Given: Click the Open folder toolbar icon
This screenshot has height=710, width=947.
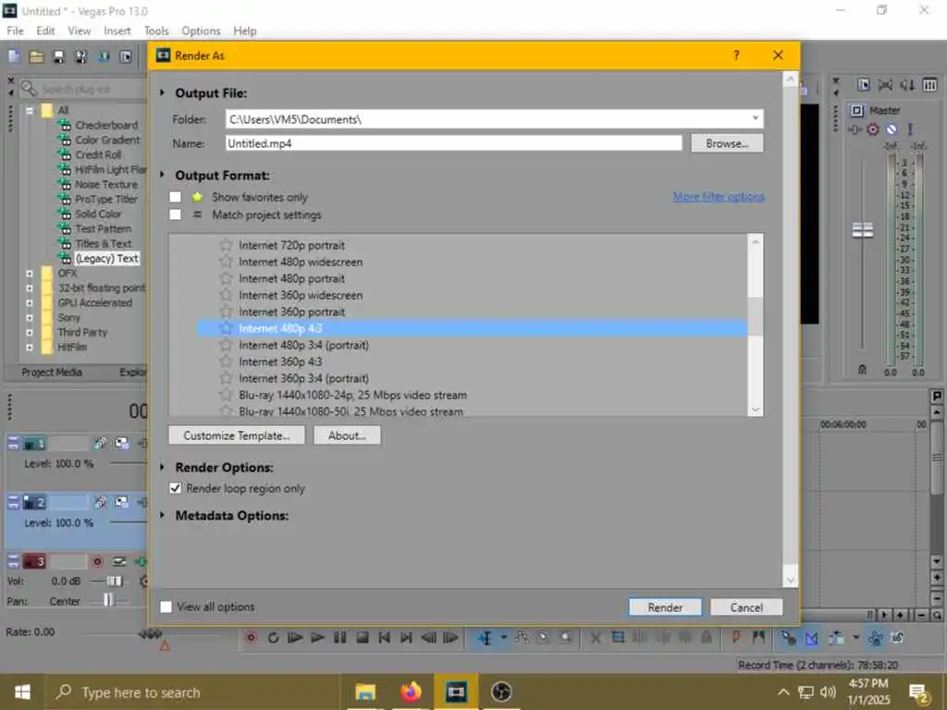Looking at the screenshot, I should click(x=36, y=56).
